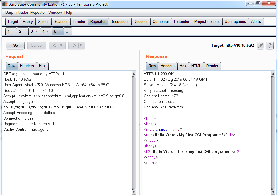Select Repeater request tab 2

[20, 32]
